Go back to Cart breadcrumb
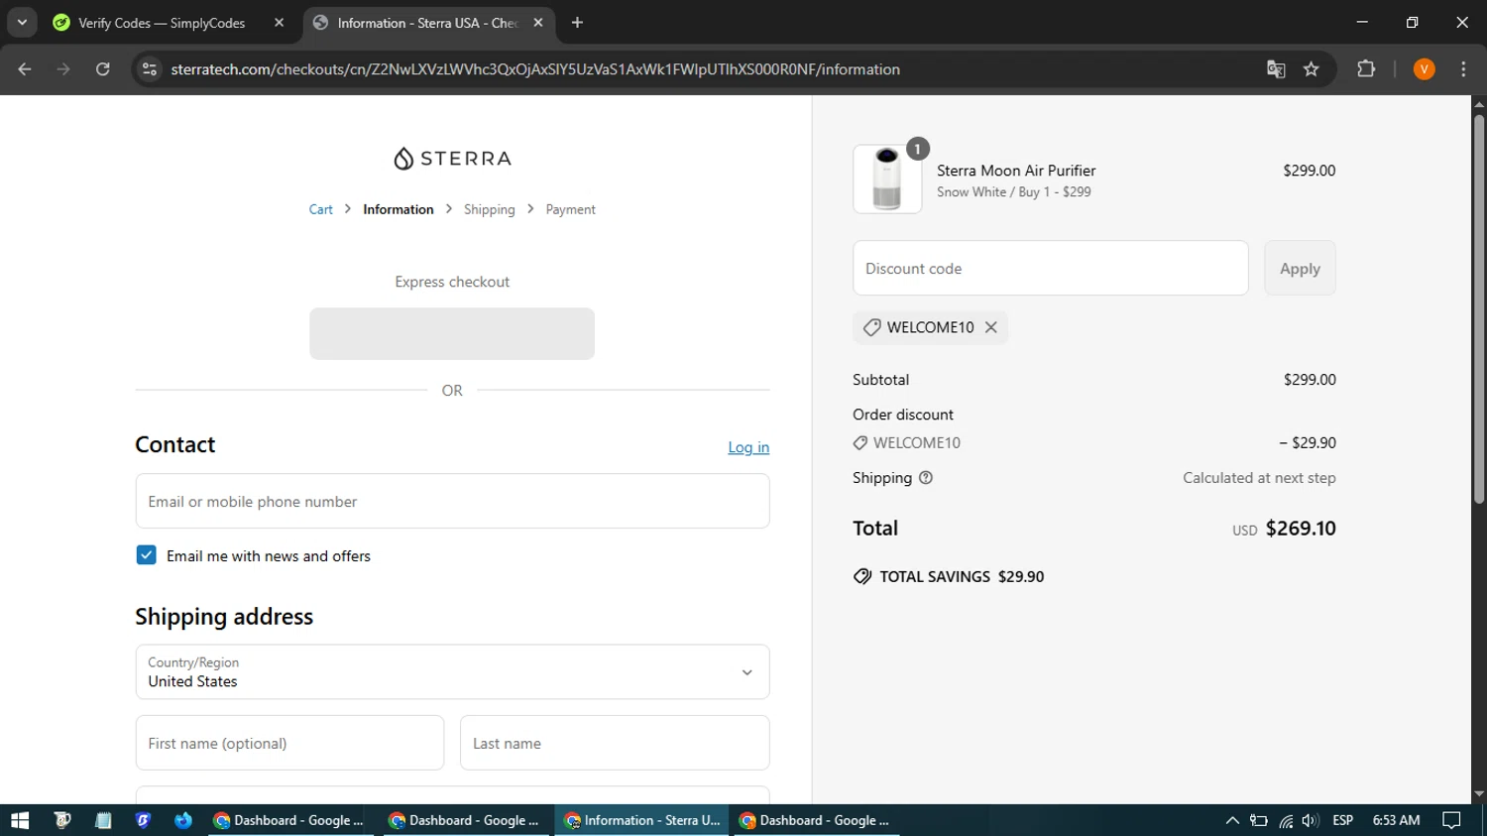The image size is (1487, 836). pyautogui.click(x=320, y=209)
